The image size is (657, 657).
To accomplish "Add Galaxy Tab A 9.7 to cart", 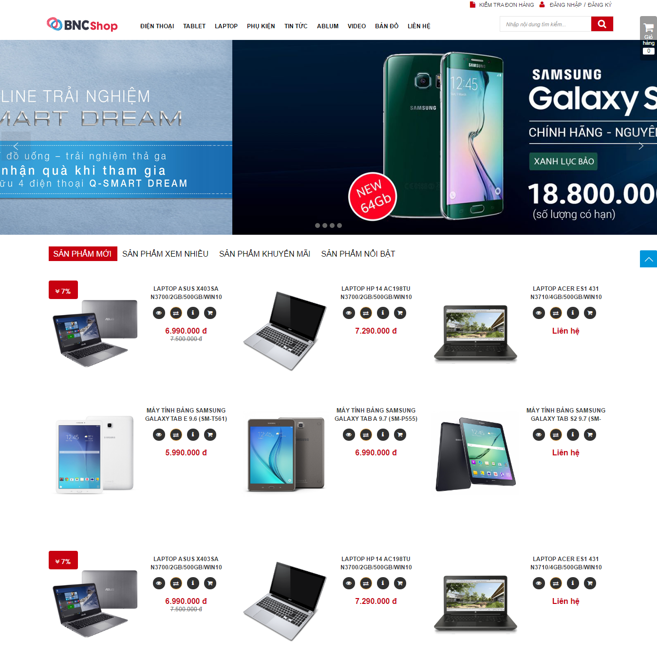I will [x=400, y=434].
